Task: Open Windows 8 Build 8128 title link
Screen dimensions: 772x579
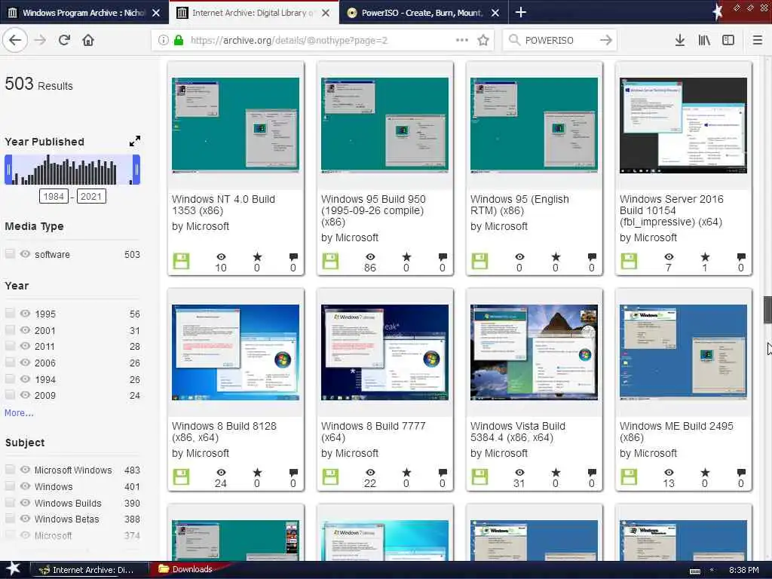Action: (x=224, y=432)
